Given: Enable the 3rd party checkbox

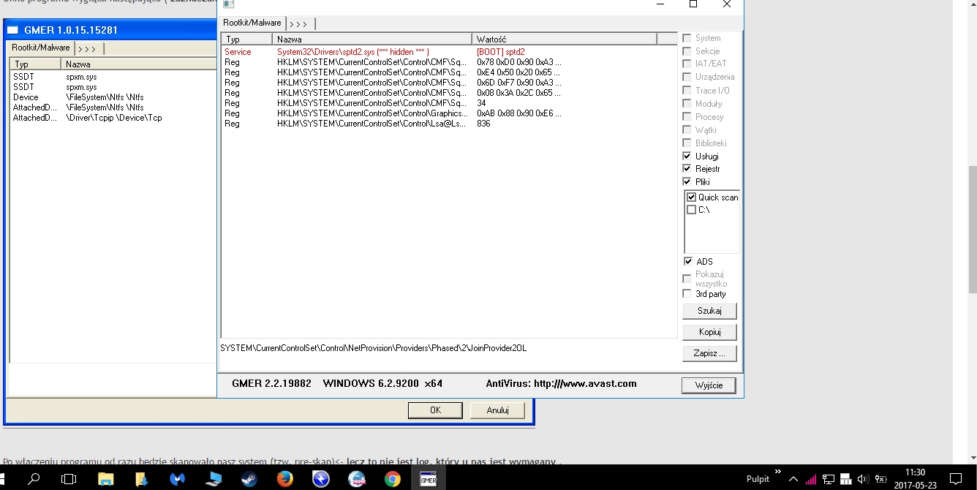Looking at the screenshot, I should click(x=687, y=294).
